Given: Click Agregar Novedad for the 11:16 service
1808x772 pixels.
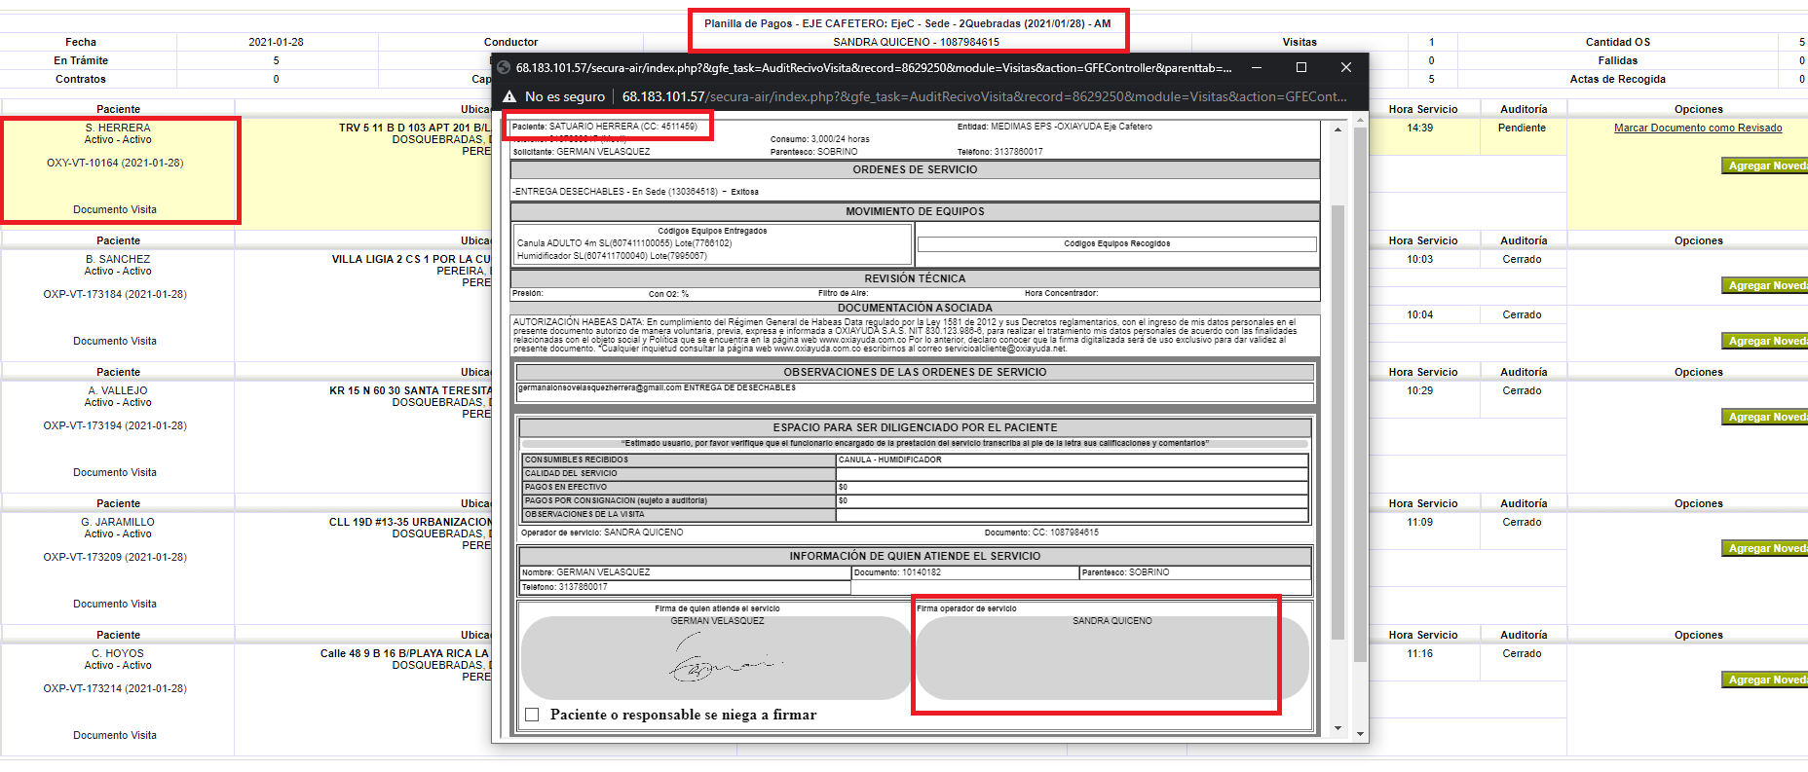Looking at the screenshot, I should pos(1765,680).
